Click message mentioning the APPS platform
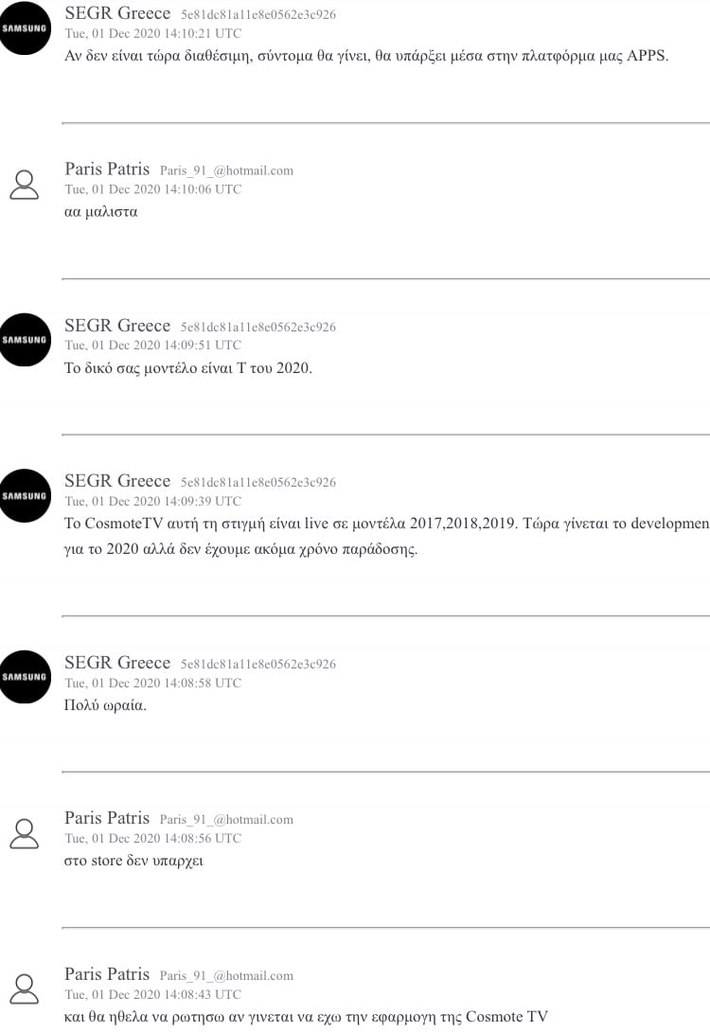This screenshot has height=1032, width=710. tap(366, 56)
